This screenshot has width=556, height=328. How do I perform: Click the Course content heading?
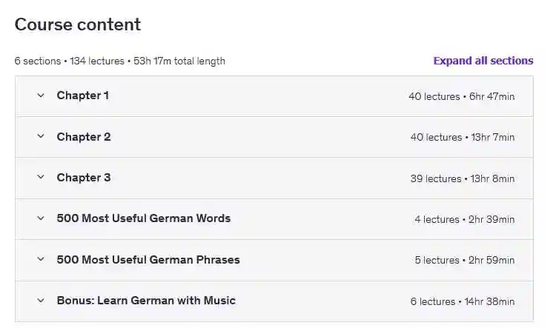(x=78, y=24)
